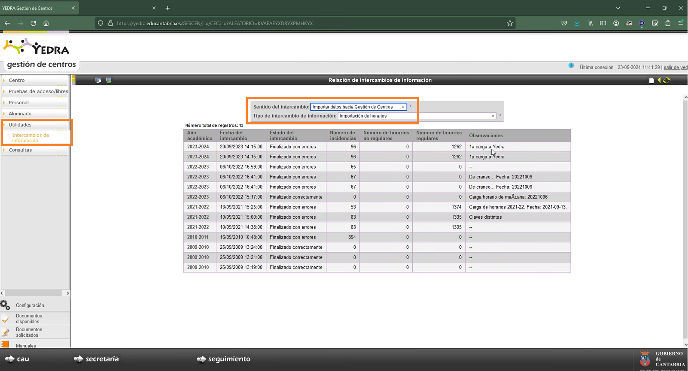The width and height of the screenshot is (688, 371).
Task: Click the Configuración gears icon
Action: pyautogui.click(x=5, y=305)
